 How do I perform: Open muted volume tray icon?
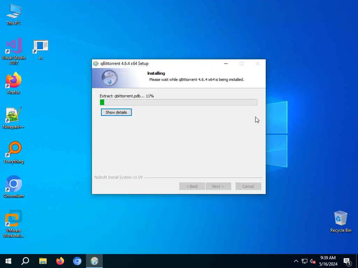coord(313,261)
